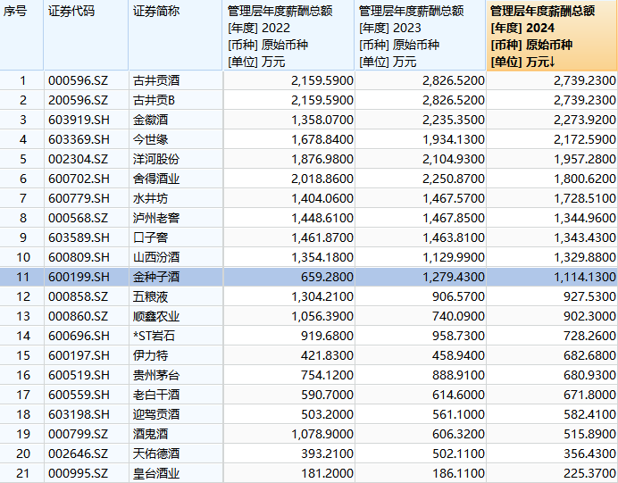Click the 证券代码 column header

click(x=85, y=12)
